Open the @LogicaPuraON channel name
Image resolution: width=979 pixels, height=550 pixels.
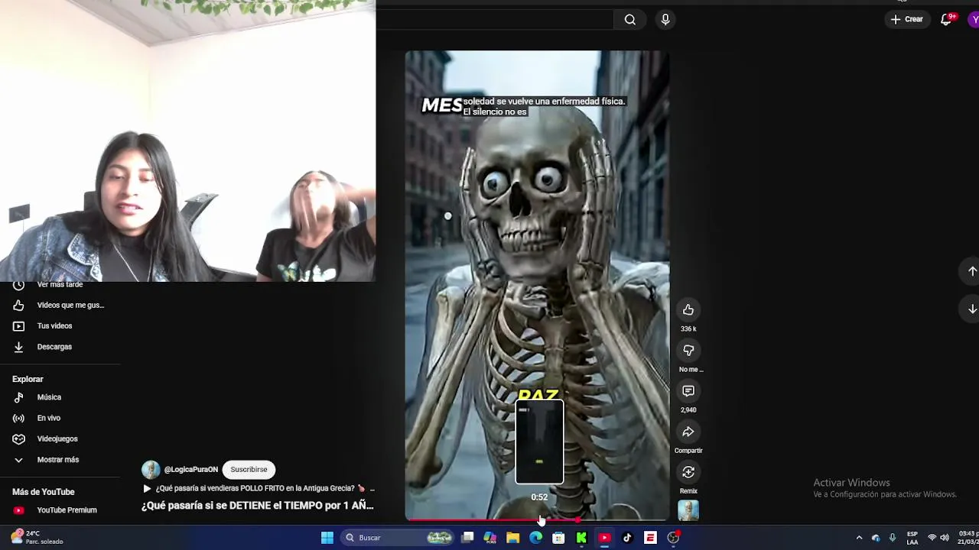point(191,470)
